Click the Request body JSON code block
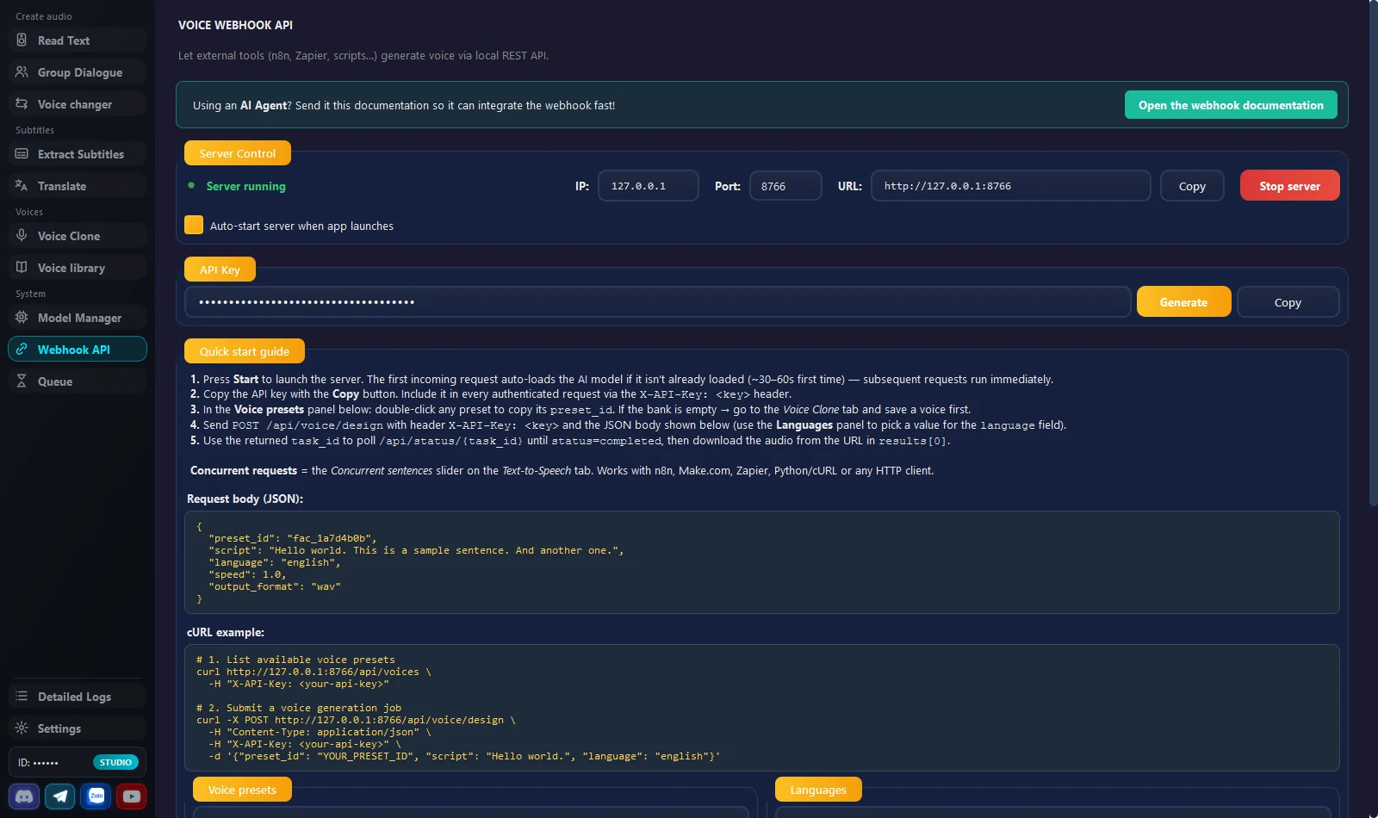Viewport: 1378px width, 818px height. pos(762,562)
